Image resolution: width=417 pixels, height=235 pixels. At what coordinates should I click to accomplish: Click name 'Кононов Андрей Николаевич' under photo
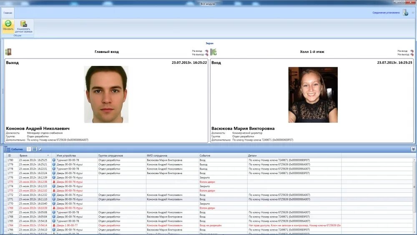[x=38, y=128]
